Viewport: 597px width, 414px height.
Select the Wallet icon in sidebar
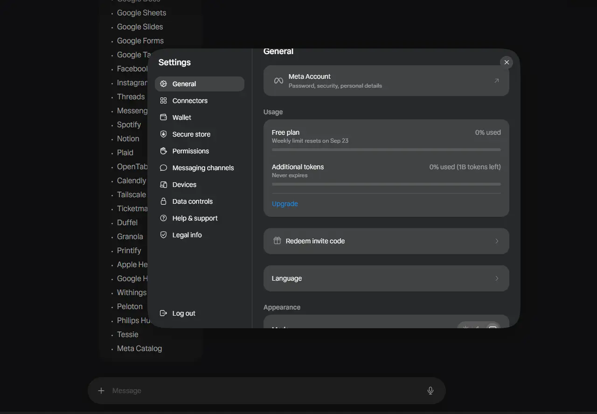163,117
